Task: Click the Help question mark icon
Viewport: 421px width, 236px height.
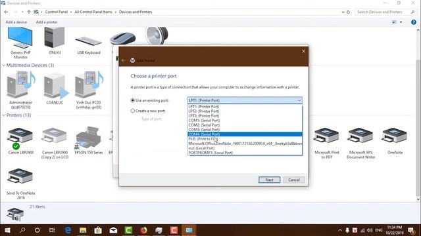Action: 414,22
